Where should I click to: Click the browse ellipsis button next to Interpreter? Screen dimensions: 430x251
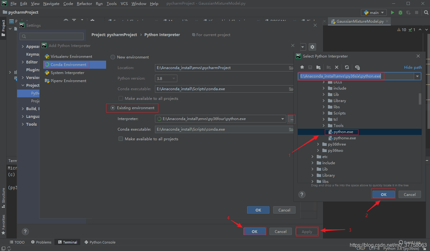coord(292,119)
